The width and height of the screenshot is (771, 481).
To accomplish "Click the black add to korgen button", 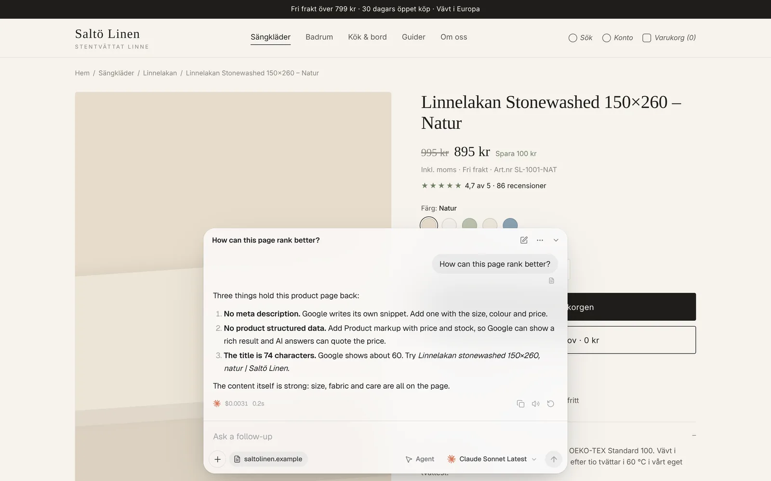I will click(x=631, y=307).
